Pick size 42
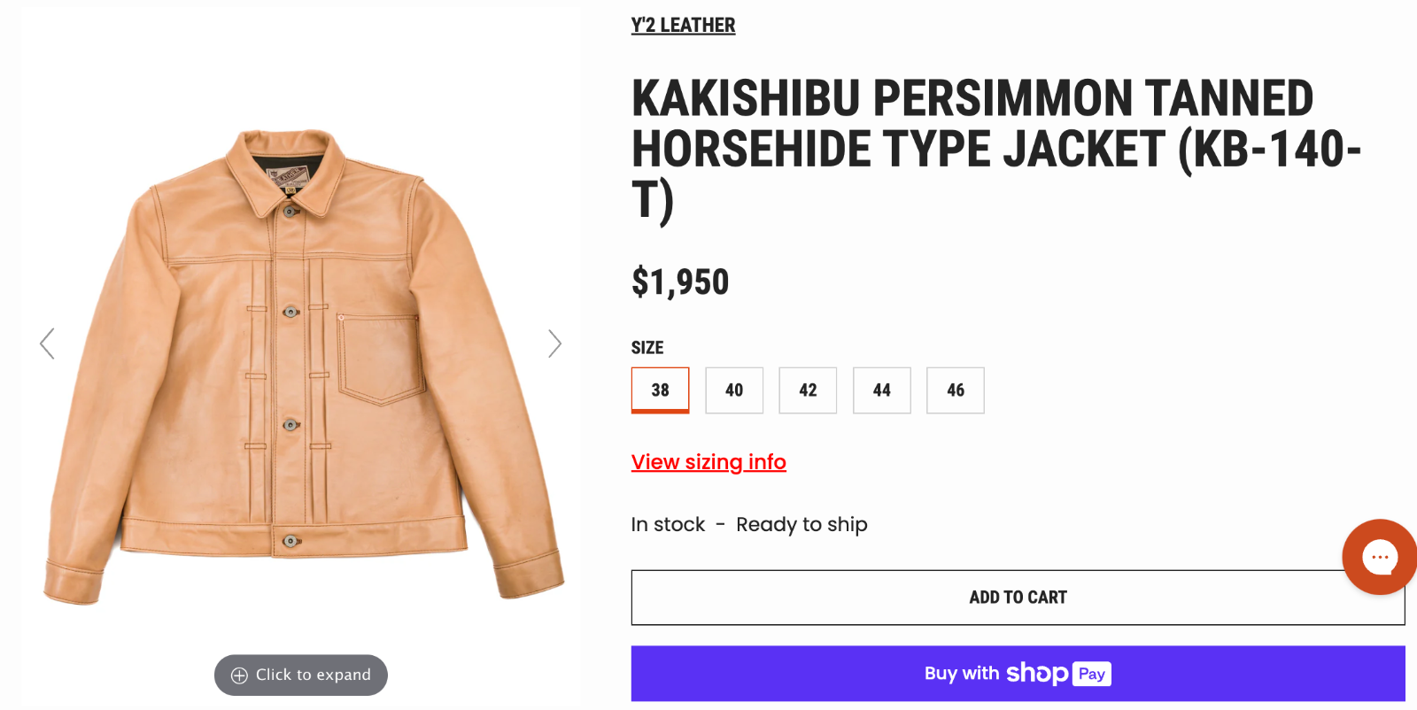 [x=808, y=390]
